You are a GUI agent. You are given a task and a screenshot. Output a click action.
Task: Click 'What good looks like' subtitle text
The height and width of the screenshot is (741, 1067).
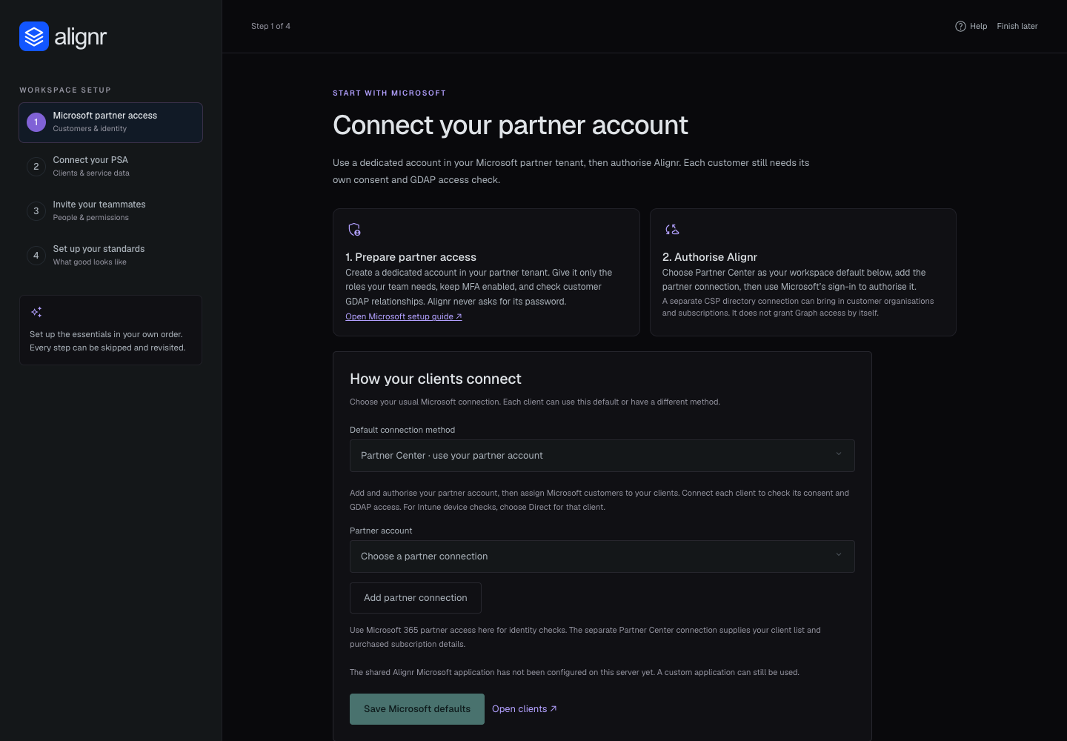(x=90, y=262)
